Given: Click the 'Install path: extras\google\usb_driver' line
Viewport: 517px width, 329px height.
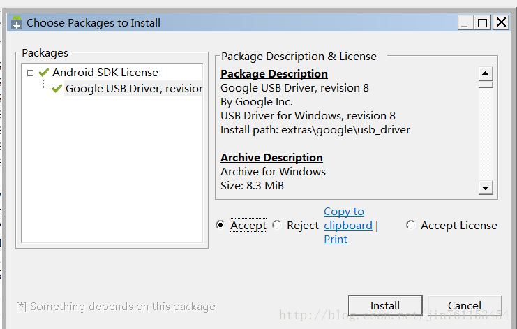Looking at the screenshot, I should click(x=315, y=130).
